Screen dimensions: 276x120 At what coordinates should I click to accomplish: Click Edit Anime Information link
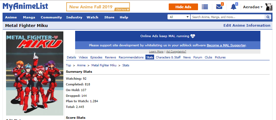pos(247,25)
